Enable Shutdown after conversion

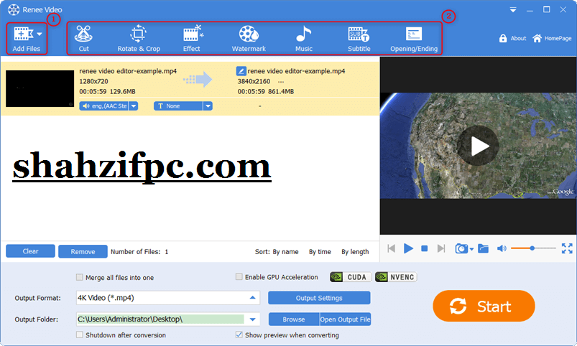click(80, 335)
